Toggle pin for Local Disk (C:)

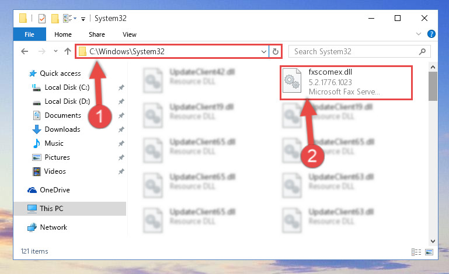point(121,87)
